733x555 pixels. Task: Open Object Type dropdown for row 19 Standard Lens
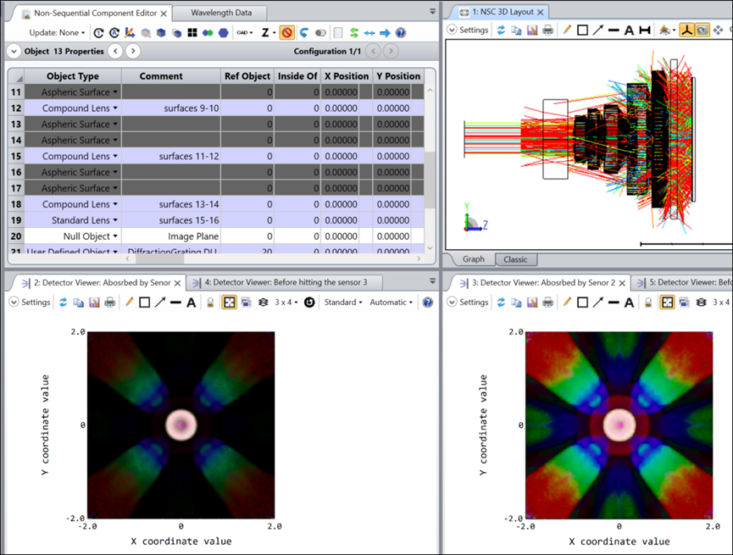(115, 220)
